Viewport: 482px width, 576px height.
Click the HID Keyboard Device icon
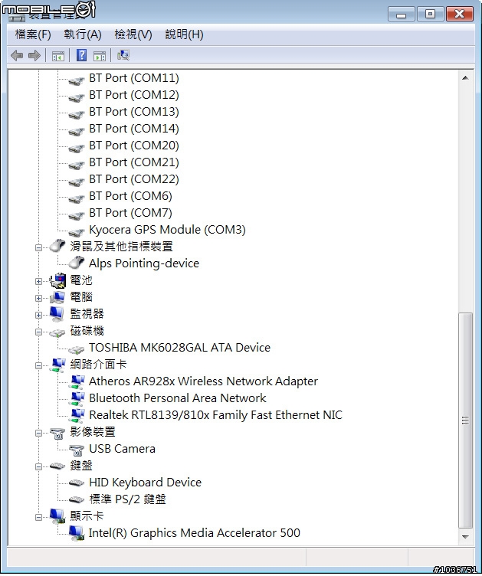77,483
